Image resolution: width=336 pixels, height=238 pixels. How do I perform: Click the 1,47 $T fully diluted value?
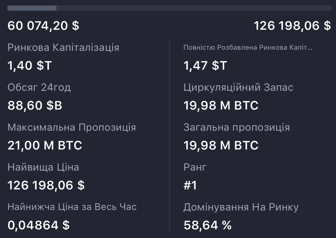(205, 65)
